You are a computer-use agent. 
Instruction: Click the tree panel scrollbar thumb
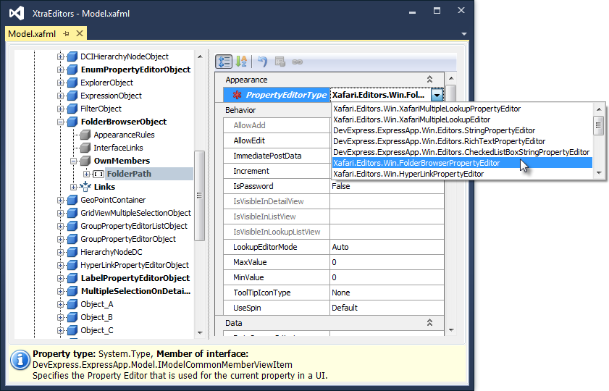199,195
